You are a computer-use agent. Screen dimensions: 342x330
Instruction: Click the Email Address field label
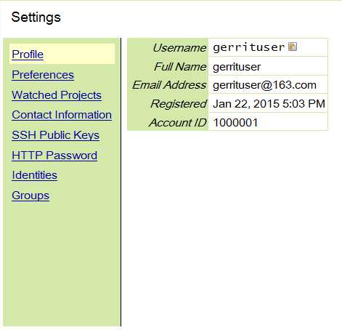point(169,85)
